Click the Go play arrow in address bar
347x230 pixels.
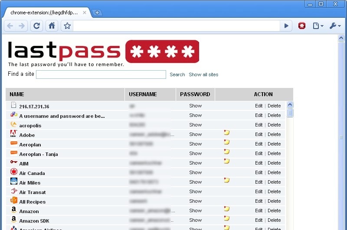[286, 26]
